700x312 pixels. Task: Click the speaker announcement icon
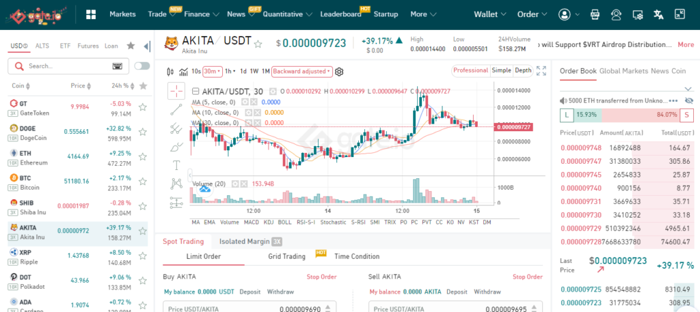[x=563, y=101]
